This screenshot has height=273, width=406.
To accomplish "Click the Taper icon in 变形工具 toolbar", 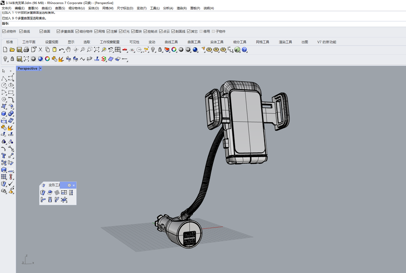I will (x=50, y=199).
